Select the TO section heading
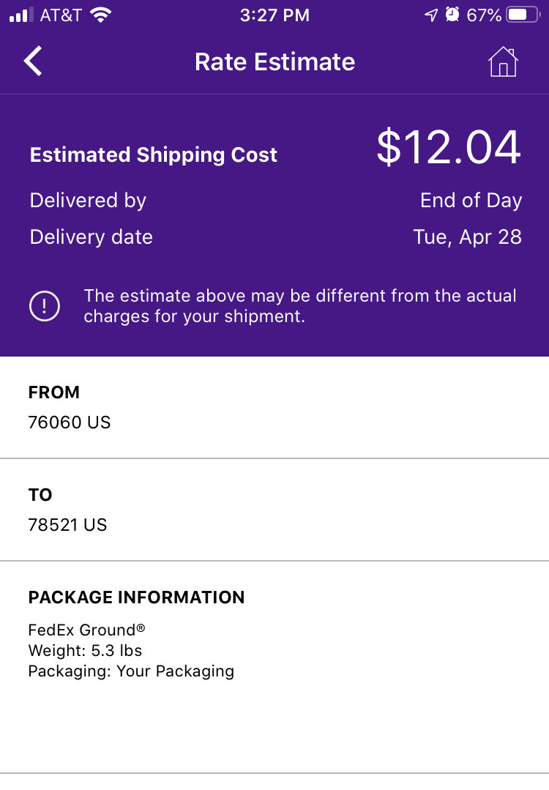549x790 pixels. (x=40, y=495)
